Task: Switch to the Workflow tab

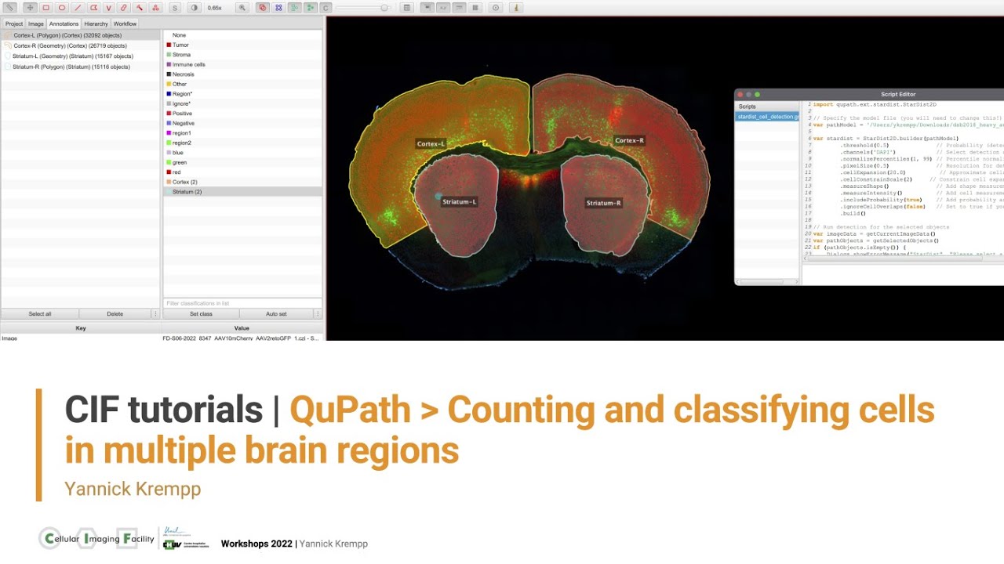Action: [x=125, y=23]
